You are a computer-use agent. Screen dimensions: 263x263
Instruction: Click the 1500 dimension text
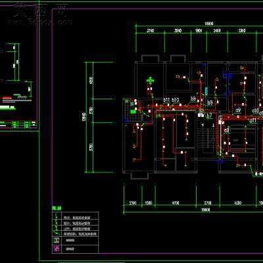click(149, 203)
